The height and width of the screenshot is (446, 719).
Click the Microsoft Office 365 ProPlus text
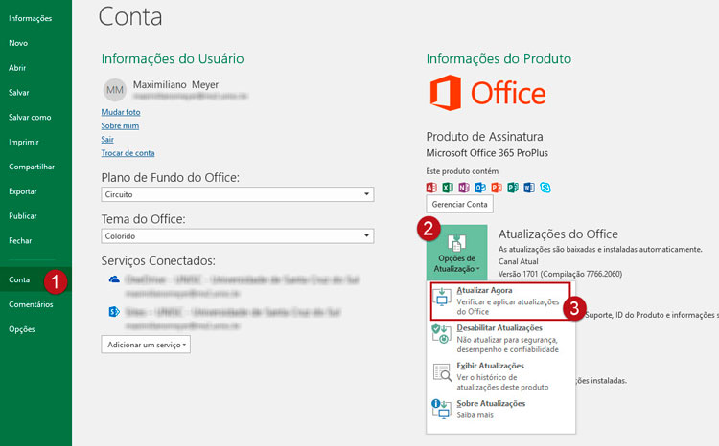point(487,153)
